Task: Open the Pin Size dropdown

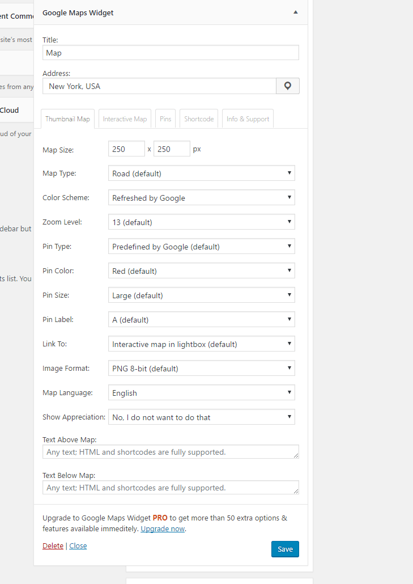Action: click(x=202, y=295)
